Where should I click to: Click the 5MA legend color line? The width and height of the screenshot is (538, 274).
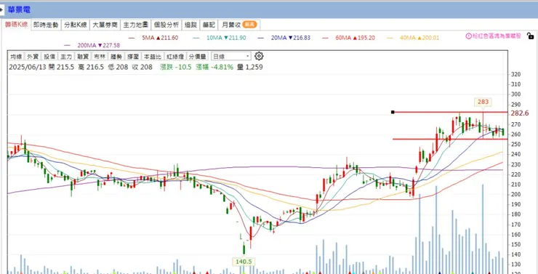pos(132,38)
